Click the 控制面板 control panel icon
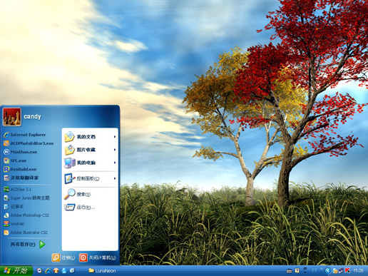Viewport: 368px width, 276px height. tap(70, 178)
